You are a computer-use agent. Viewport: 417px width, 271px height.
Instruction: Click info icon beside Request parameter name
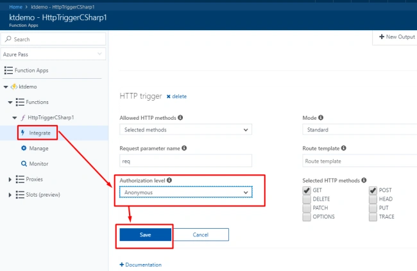point(184,148)
